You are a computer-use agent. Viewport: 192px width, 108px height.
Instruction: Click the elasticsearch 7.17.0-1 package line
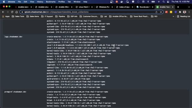(x=71, y=42)
